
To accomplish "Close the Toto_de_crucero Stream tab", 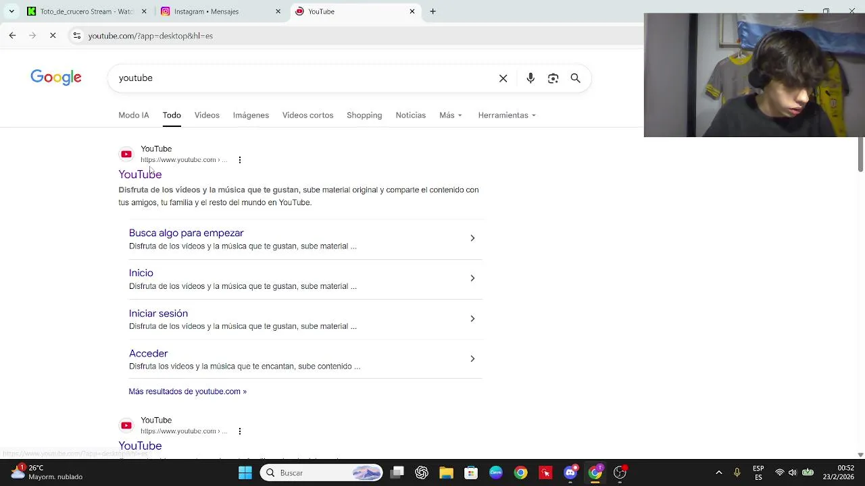I will click(x=144, y=11).
